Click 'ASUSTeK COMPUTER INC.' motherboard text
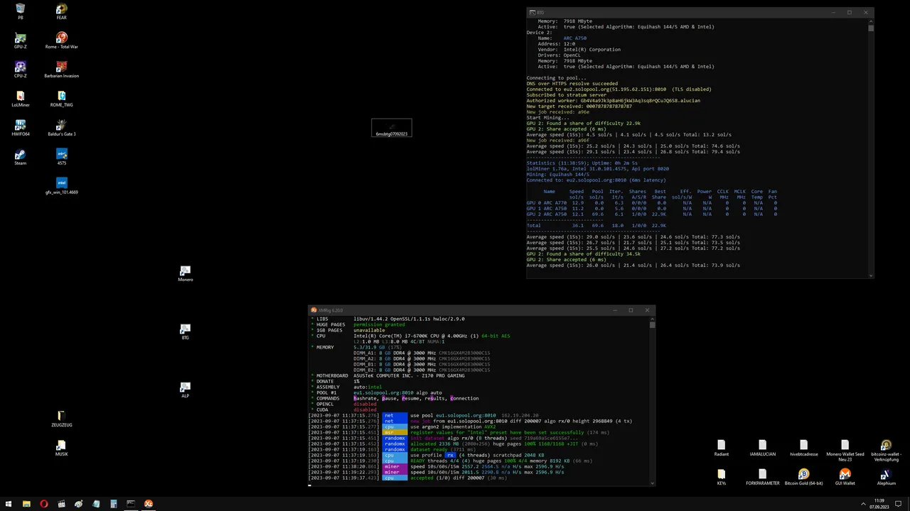This screenshot has width=910, height=511. point(385,375)
